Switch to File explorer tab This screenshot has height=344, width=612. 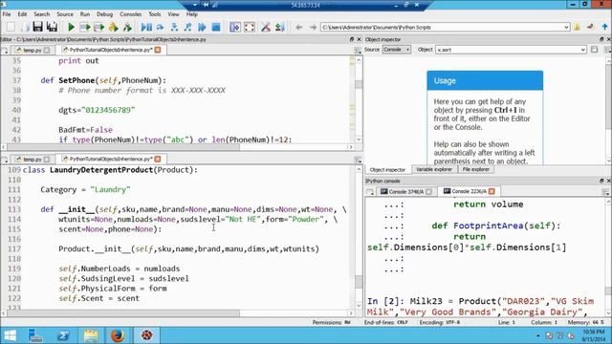coord(476,170)
